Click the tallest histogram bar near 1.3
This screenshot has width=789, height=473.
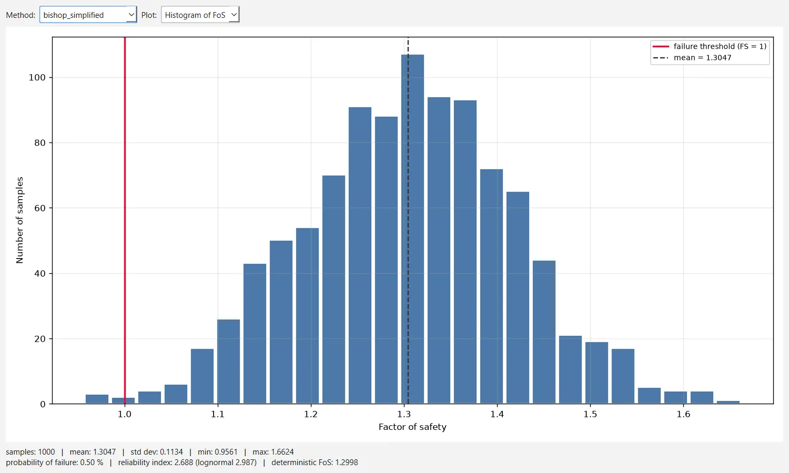click(412, 229)
